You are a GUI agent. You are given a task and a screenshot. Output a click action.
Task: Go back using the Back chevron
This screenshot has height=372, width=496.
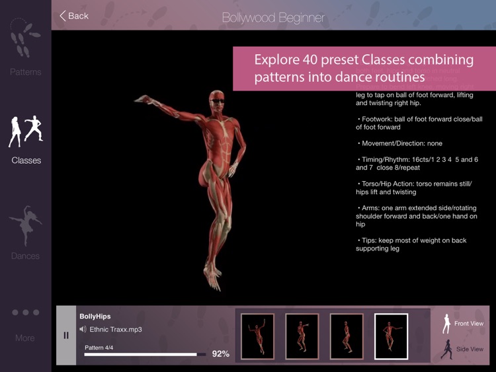pos(63,16)
